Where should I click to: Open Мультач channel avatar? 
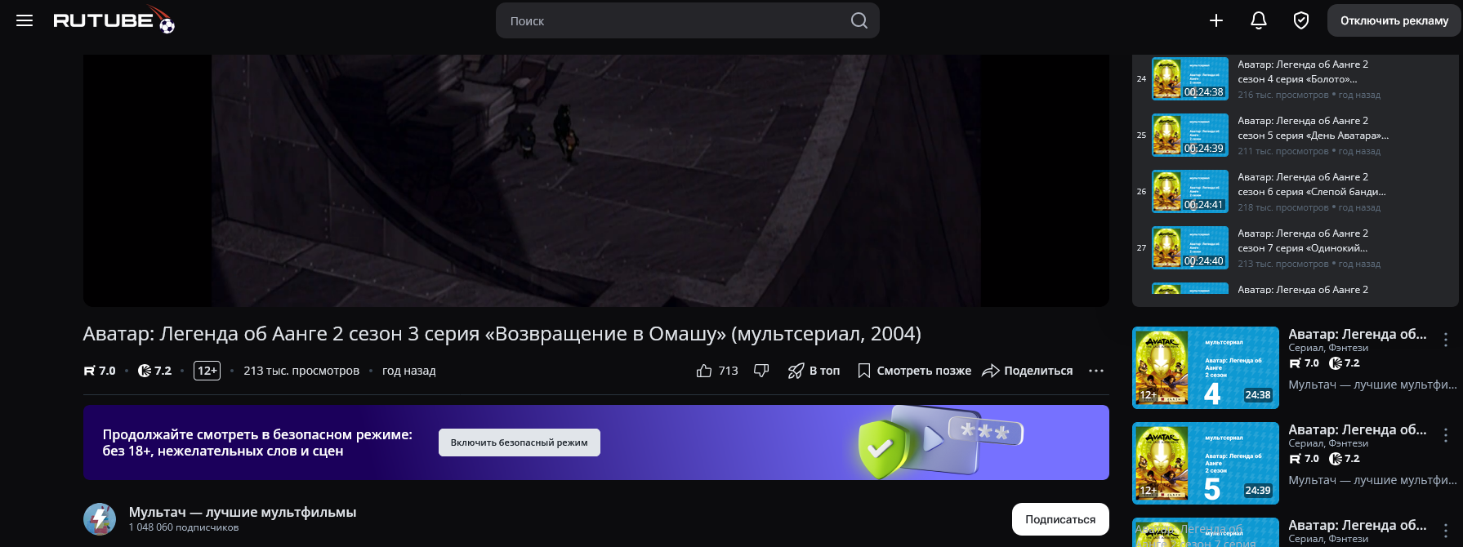pyautogui.click(x=100, y=519)
